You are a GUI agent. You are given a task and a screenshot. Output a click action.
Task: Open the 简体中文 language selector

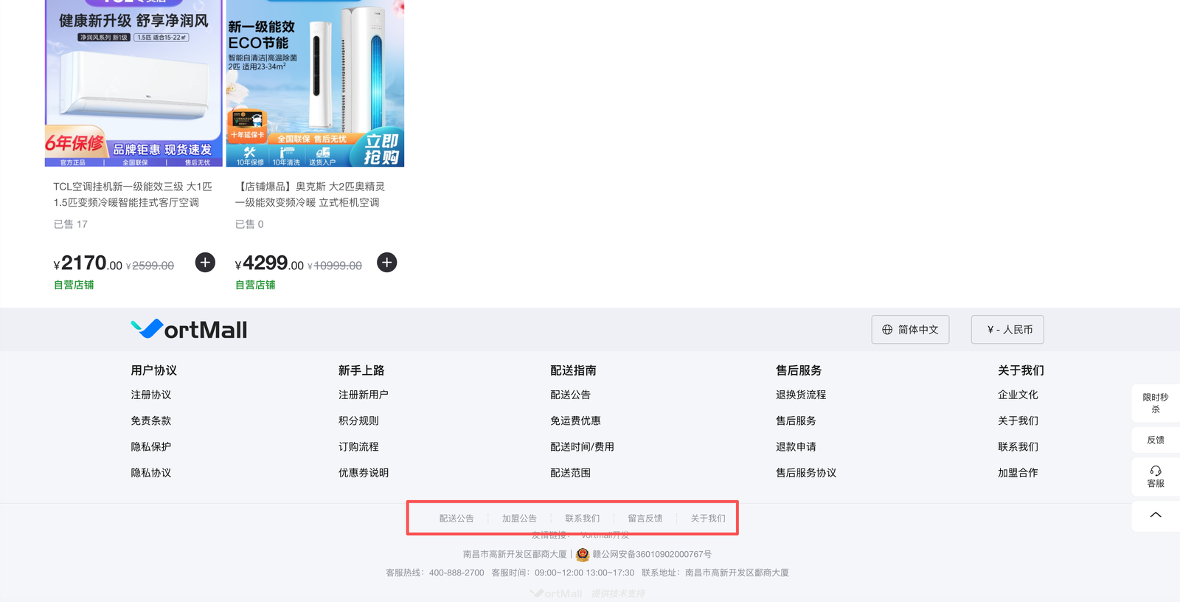[910, 330]
